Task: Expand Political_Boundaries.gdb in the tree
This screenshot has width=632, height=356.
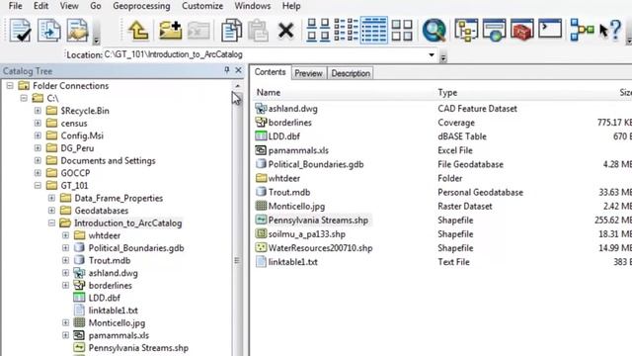Action: (x=66, y=248)
